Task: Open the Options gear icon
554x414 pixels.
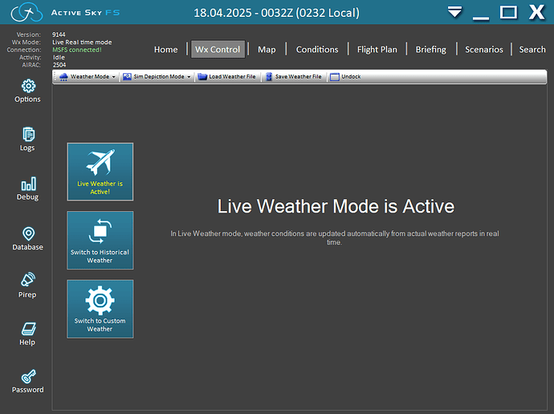Action: click(28, 86)
